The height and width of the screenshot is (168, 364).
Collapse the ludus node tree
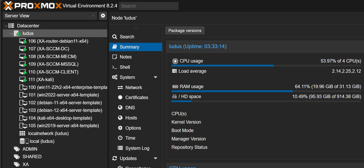click(12, 33)
